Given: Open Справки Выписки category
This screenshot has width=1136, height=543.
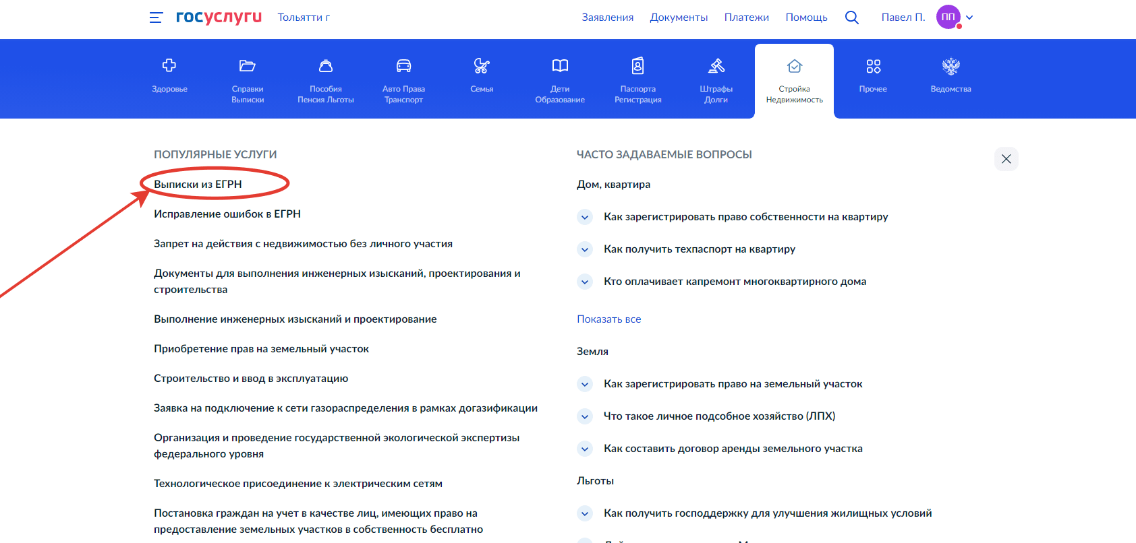Looking at the screenshot, I should point(248,82).
